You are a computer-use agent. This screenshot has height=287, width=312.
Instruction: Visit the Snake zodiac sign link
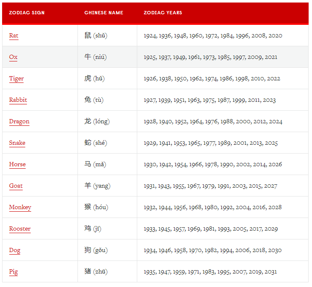[x=17, y=143]
